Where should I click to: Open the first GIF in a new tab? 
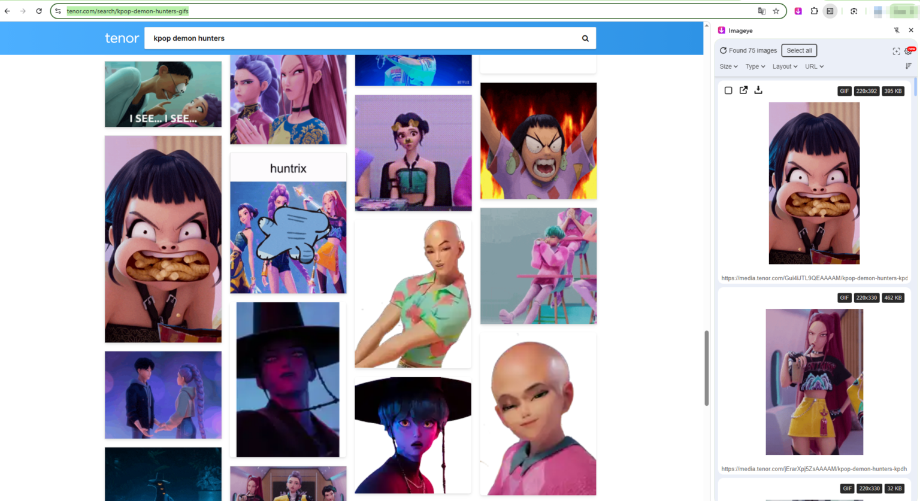coord(743,90)
